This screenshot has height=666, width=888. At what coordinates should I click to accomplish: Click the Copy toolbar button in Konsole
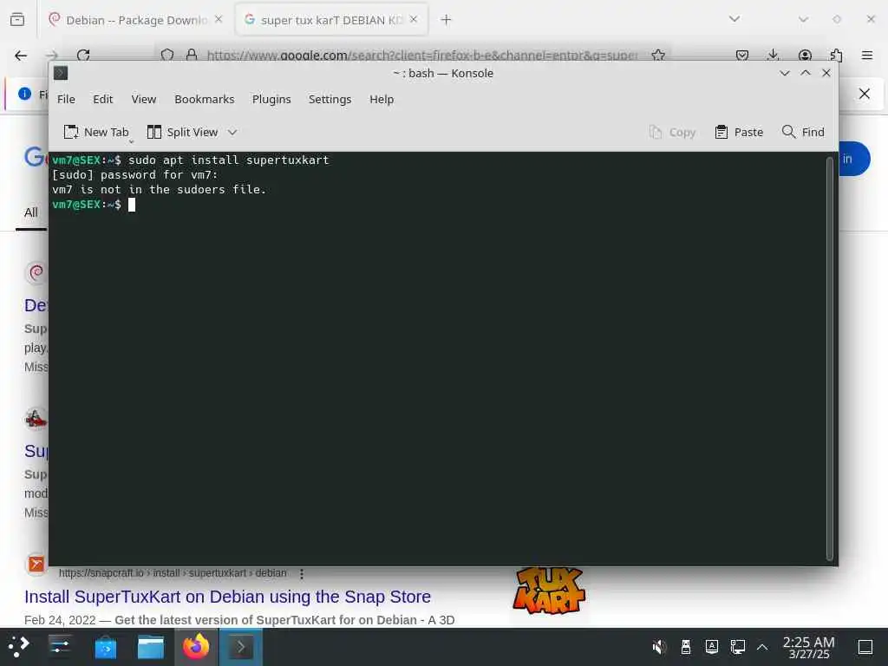[x=672, y=132]
